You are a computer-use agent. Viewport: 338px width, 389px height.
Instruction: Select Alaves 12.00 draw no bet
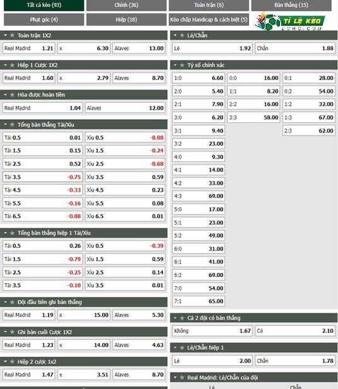point(125,108)
